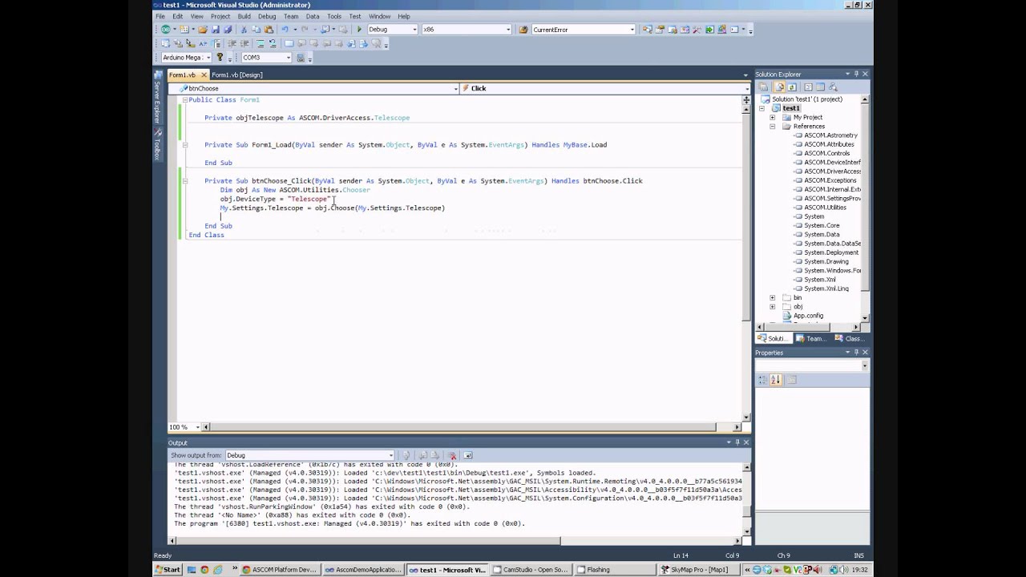The height and width of the screenshot is (577, 1026).
Task: Click the Save All toolbar icon
Action: point(227,30)
